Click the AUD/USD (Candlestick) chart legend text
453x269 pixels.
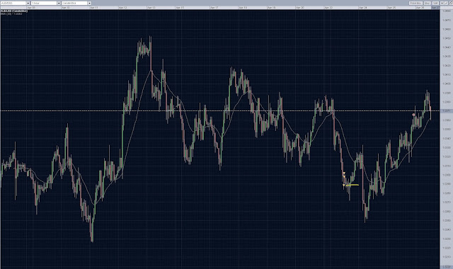[x=14, y=11]
